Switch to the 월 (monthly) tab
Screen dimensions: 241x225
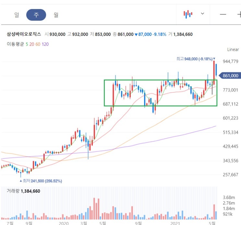(56, 15)
